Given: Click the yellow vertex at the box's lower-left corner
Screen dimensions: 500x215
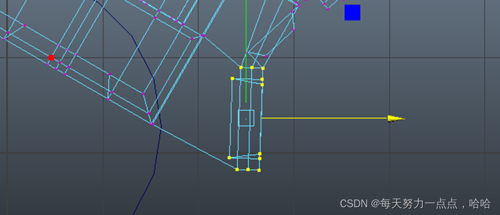Looking at the screenshot, I should [229, 158].
